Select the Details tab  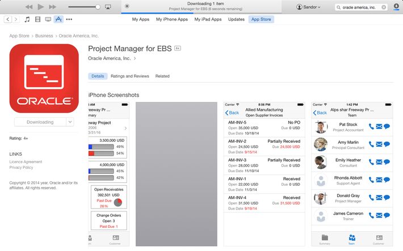coord(98,76)
